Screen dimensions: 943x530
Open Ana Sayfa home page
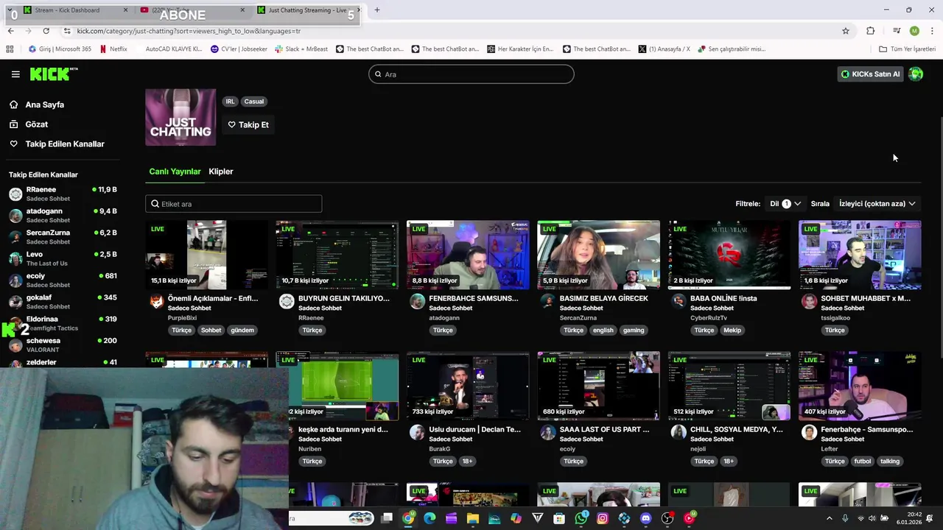[44, 105]
